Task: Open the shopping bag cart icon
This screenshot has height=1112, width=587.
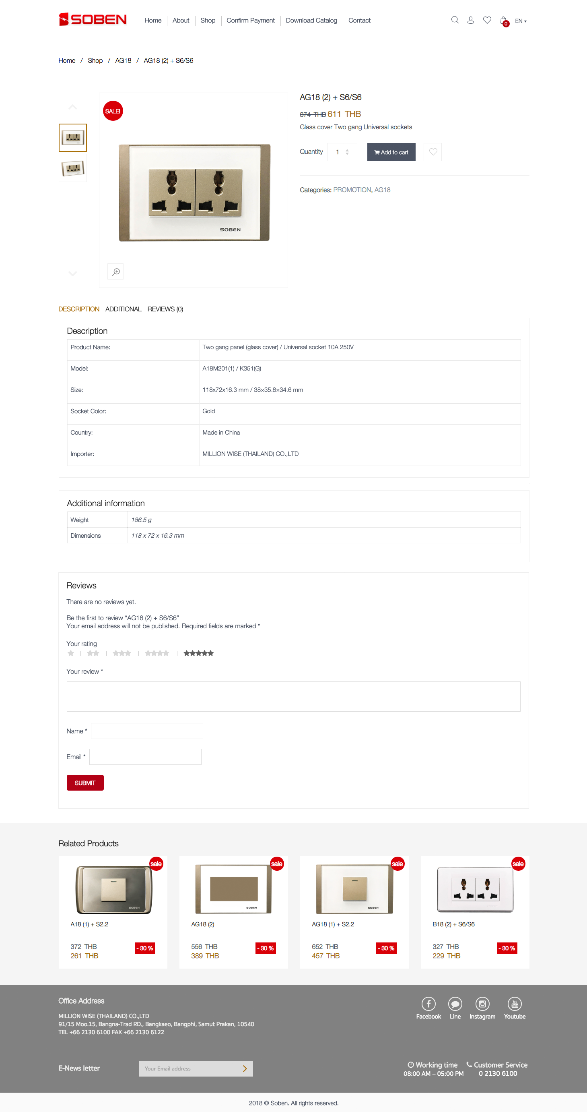Action: pyautogui.click(x=504, y=21)
